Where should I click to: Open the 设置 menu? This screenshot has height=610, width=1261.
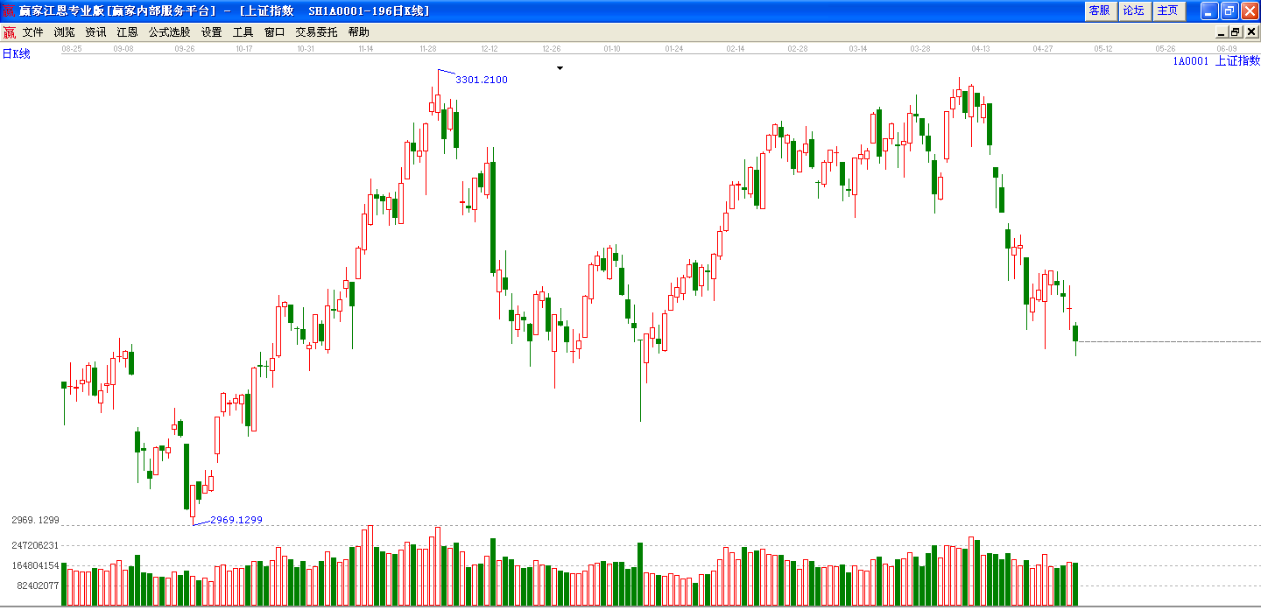pyautogui.click(x=211, y=32)
